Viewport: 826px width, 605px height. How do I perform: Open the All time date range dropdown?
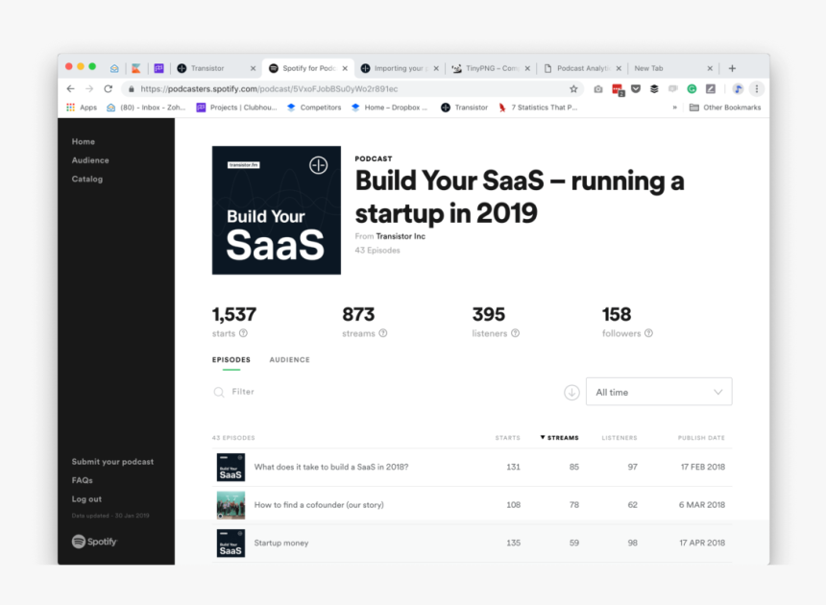[x=659, y=392]
